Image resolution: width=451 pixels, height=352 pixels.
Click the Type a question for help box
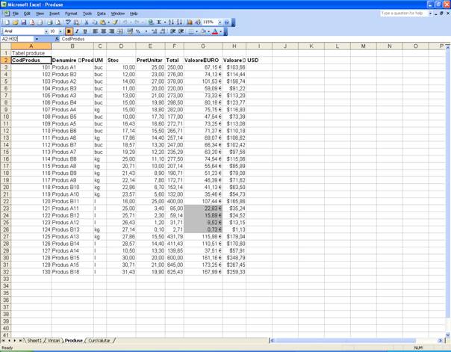click(403, 13)
